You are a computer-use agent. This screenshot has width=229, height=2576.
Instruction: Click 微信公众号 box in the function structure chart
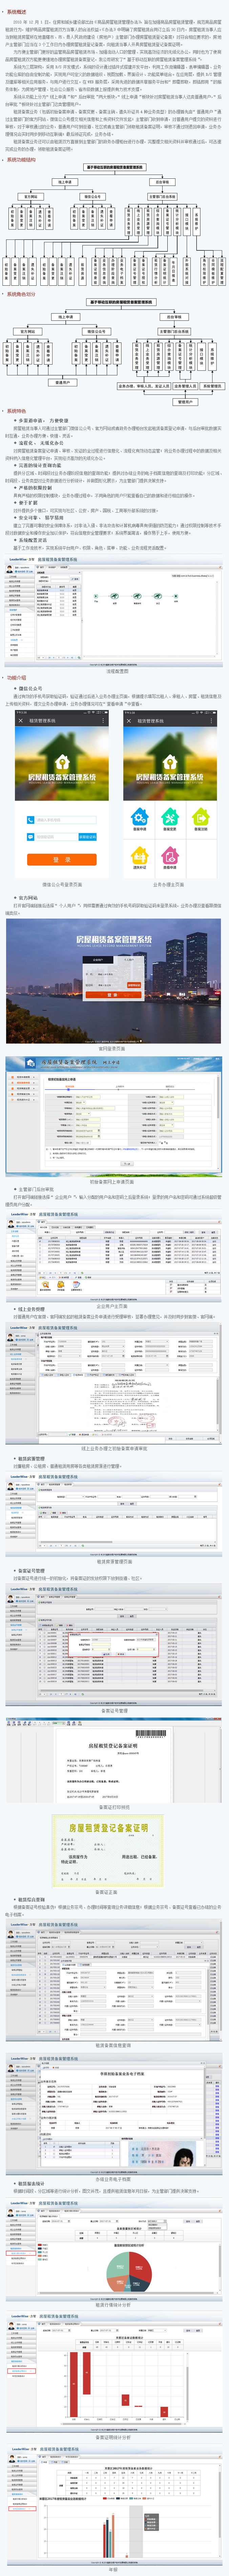(92, 197)
